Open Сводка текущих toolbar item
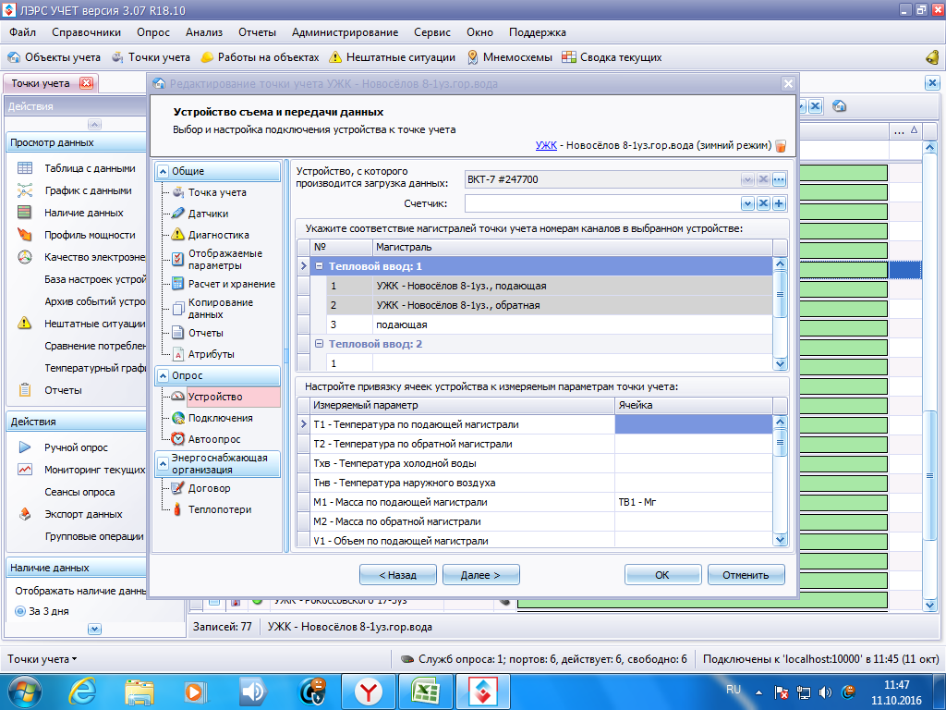The width and height of the screenshot is (946, 710). (x=612, y=57)
